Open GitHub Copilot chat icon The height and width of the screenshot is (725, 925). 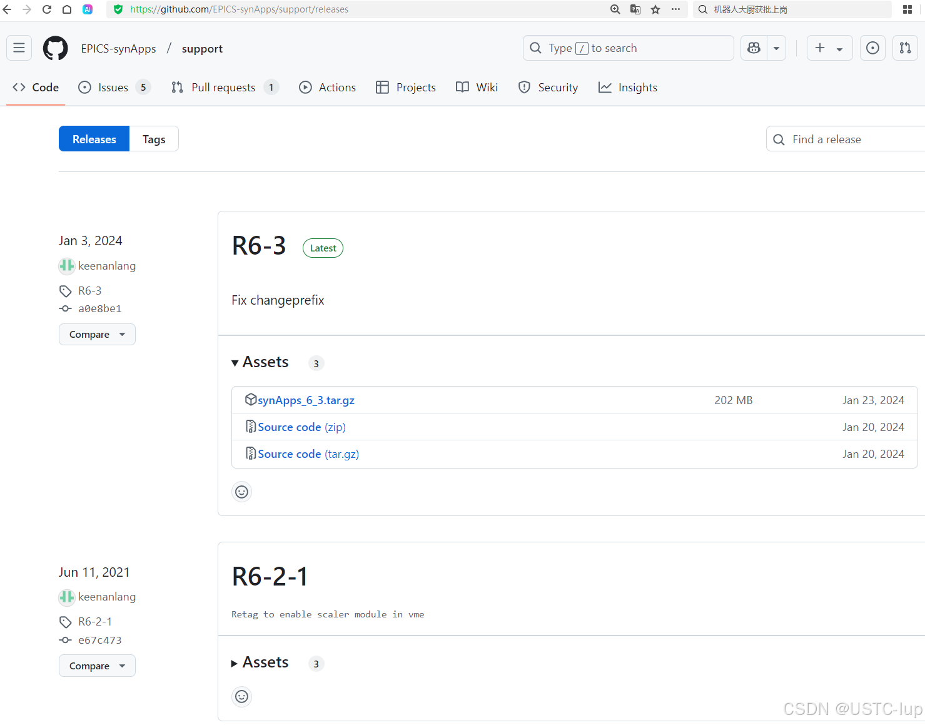pos(754,48)
